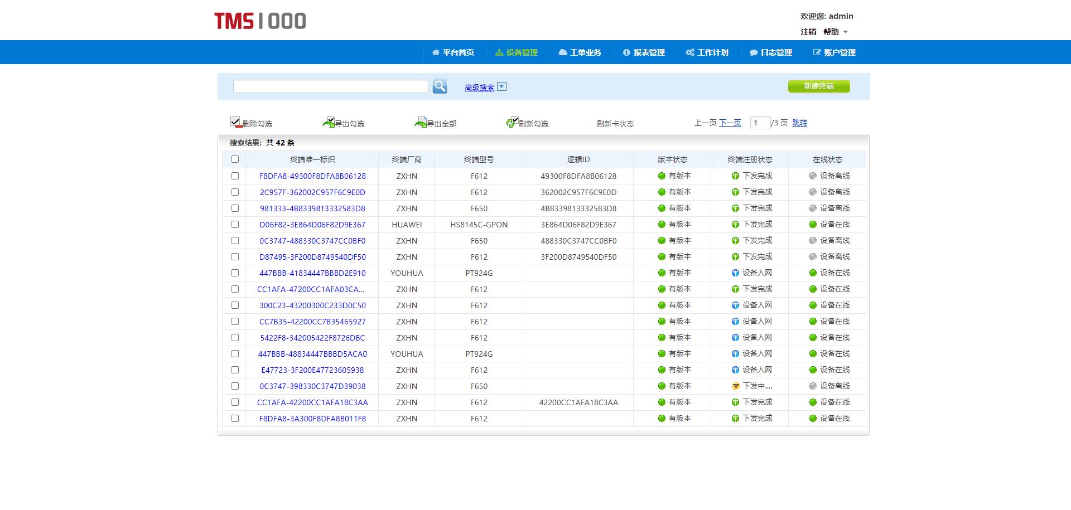Screen dimensions: 1071x510
Task: Open 日志管理 in the navigation bar
Action: coord(771,52)
